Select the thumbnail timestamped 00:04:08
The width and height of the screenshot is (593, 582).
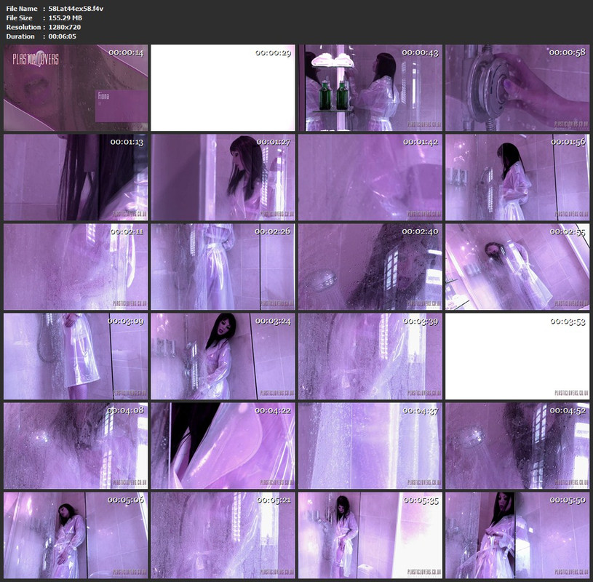pos(76,446)
